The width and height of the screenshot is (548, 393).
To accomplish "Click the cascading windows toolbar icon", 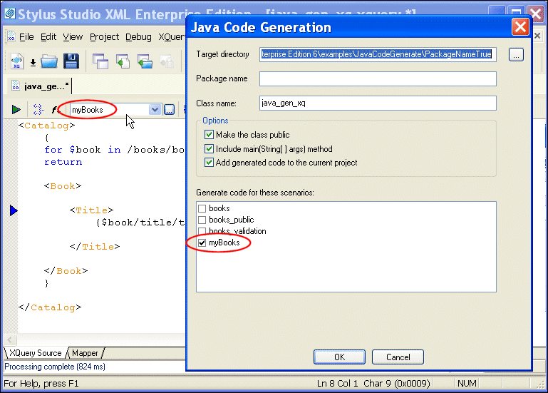I will coord(100,61).
